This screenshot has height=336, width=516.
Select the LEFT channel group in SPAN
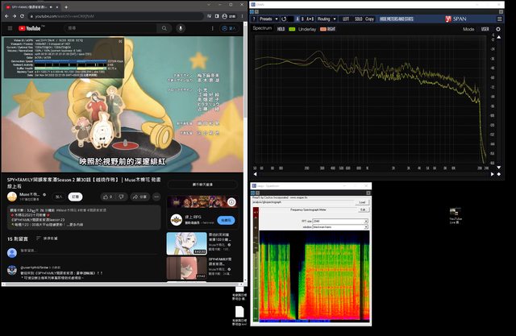point(346,19)
